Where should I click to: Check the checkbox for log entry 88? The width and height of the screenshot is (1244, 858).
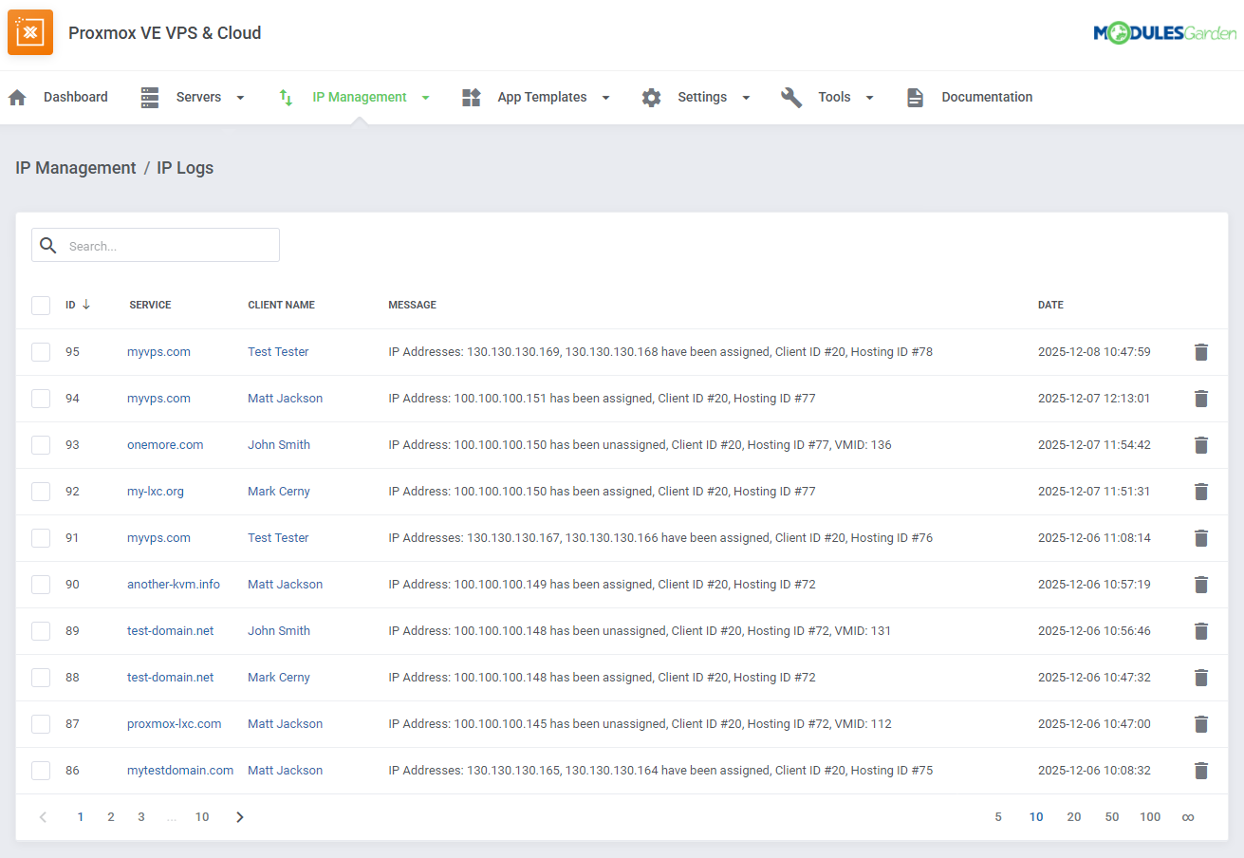[x=41, y=677]
